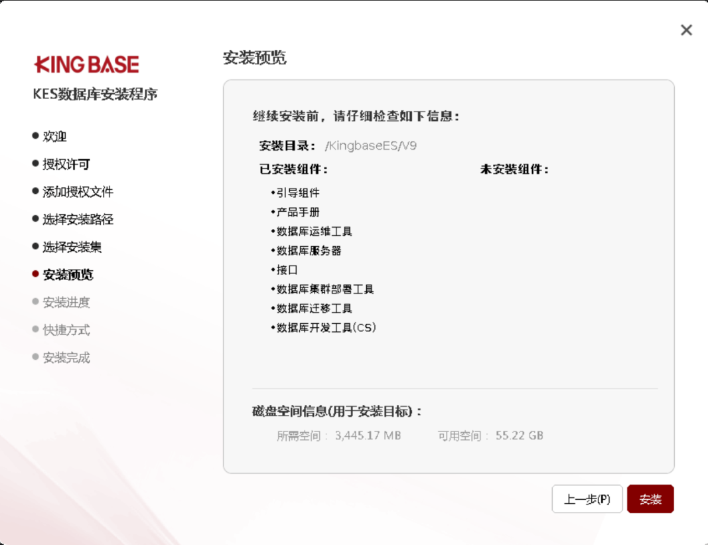
Task: Select the 添加授权文件 step
Action: 78,192
